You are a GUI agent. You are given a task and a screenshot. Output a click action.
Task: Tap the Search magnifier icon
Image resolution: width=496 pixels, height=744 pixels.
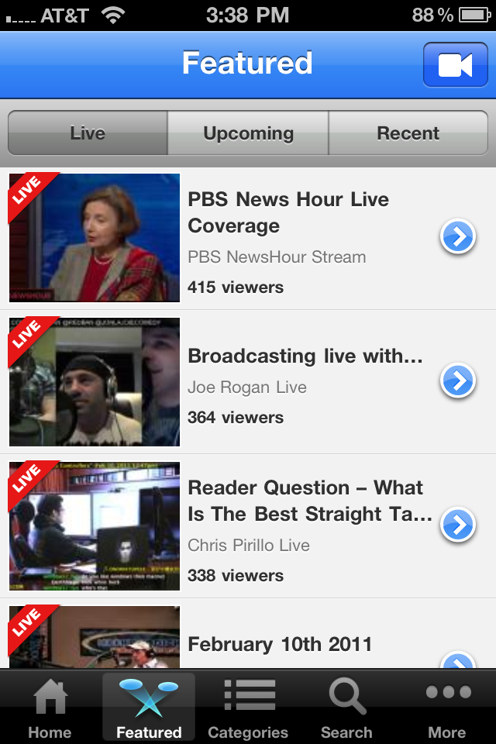tap(346, 697)
